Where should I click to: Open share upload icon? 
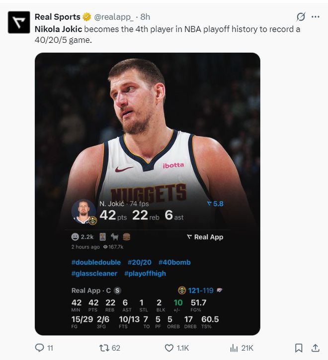point(316,348)
